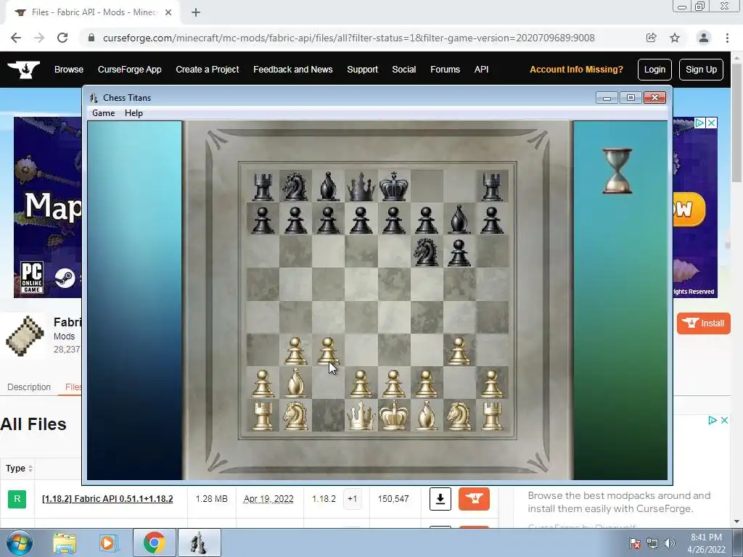Select the white pawn on c3
743x557 pixels.
click(328, 351)
